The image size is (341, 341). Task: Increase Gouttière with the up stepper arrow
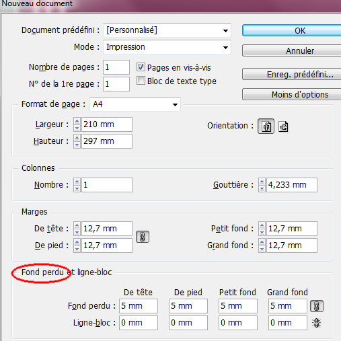pyautogui.click(x=262, y=182)
